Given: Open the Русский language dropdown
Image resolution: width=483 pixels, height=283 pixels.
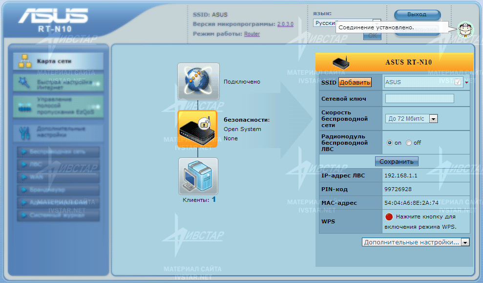Looking at the screenshot, I should click(347, 23).
